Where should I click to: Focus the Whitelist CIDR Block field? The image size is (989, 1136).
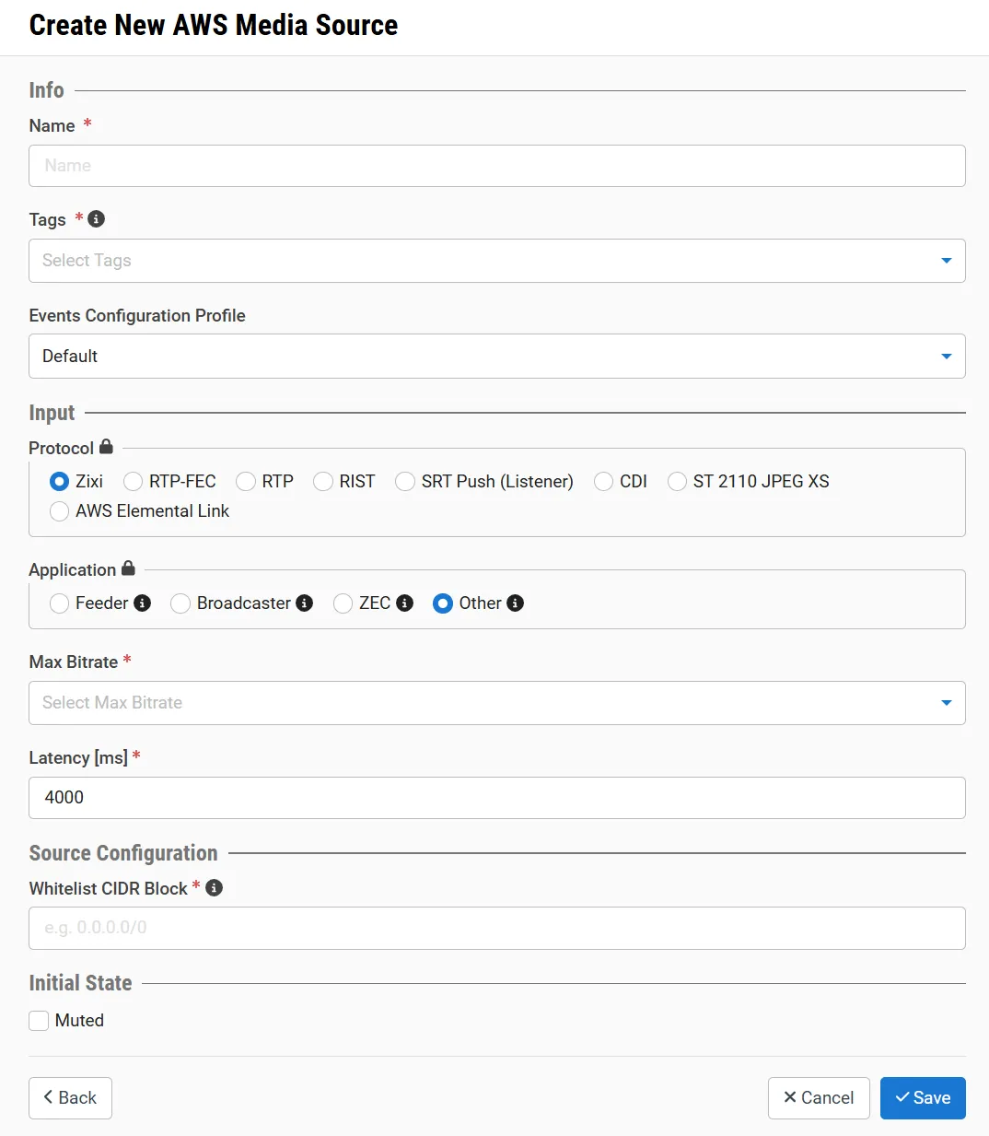pos(497,928)
